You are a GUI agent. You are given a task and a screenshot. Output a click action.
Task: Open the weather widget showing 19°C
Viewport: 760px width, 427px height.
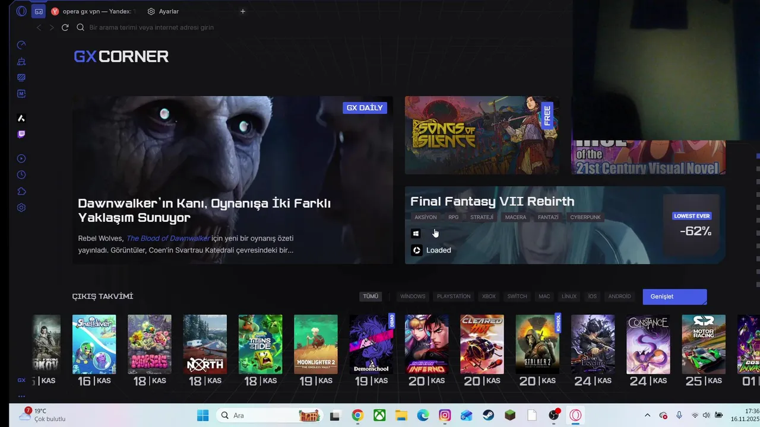[x=42, y=415]
